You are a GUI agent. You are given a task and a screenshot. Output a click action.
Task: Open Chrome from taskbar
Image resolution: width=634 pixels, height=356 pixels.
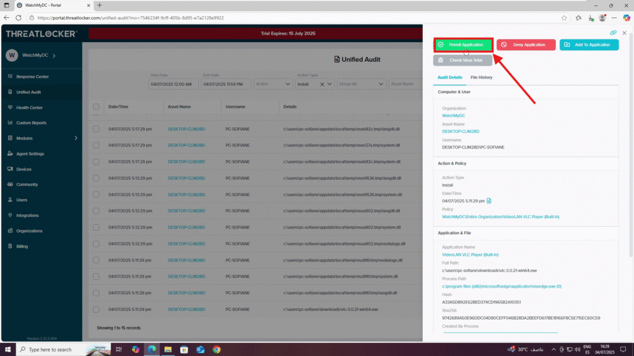(x=217, y=349)
